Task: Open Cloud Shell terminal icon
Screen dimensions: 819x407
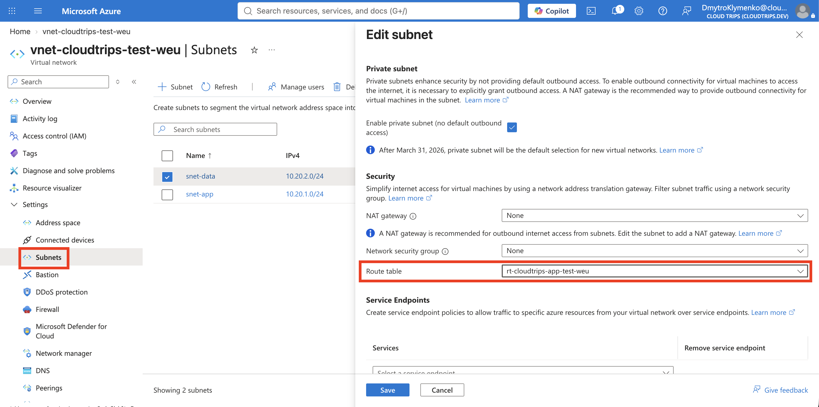Action: [x=591, y=11]
